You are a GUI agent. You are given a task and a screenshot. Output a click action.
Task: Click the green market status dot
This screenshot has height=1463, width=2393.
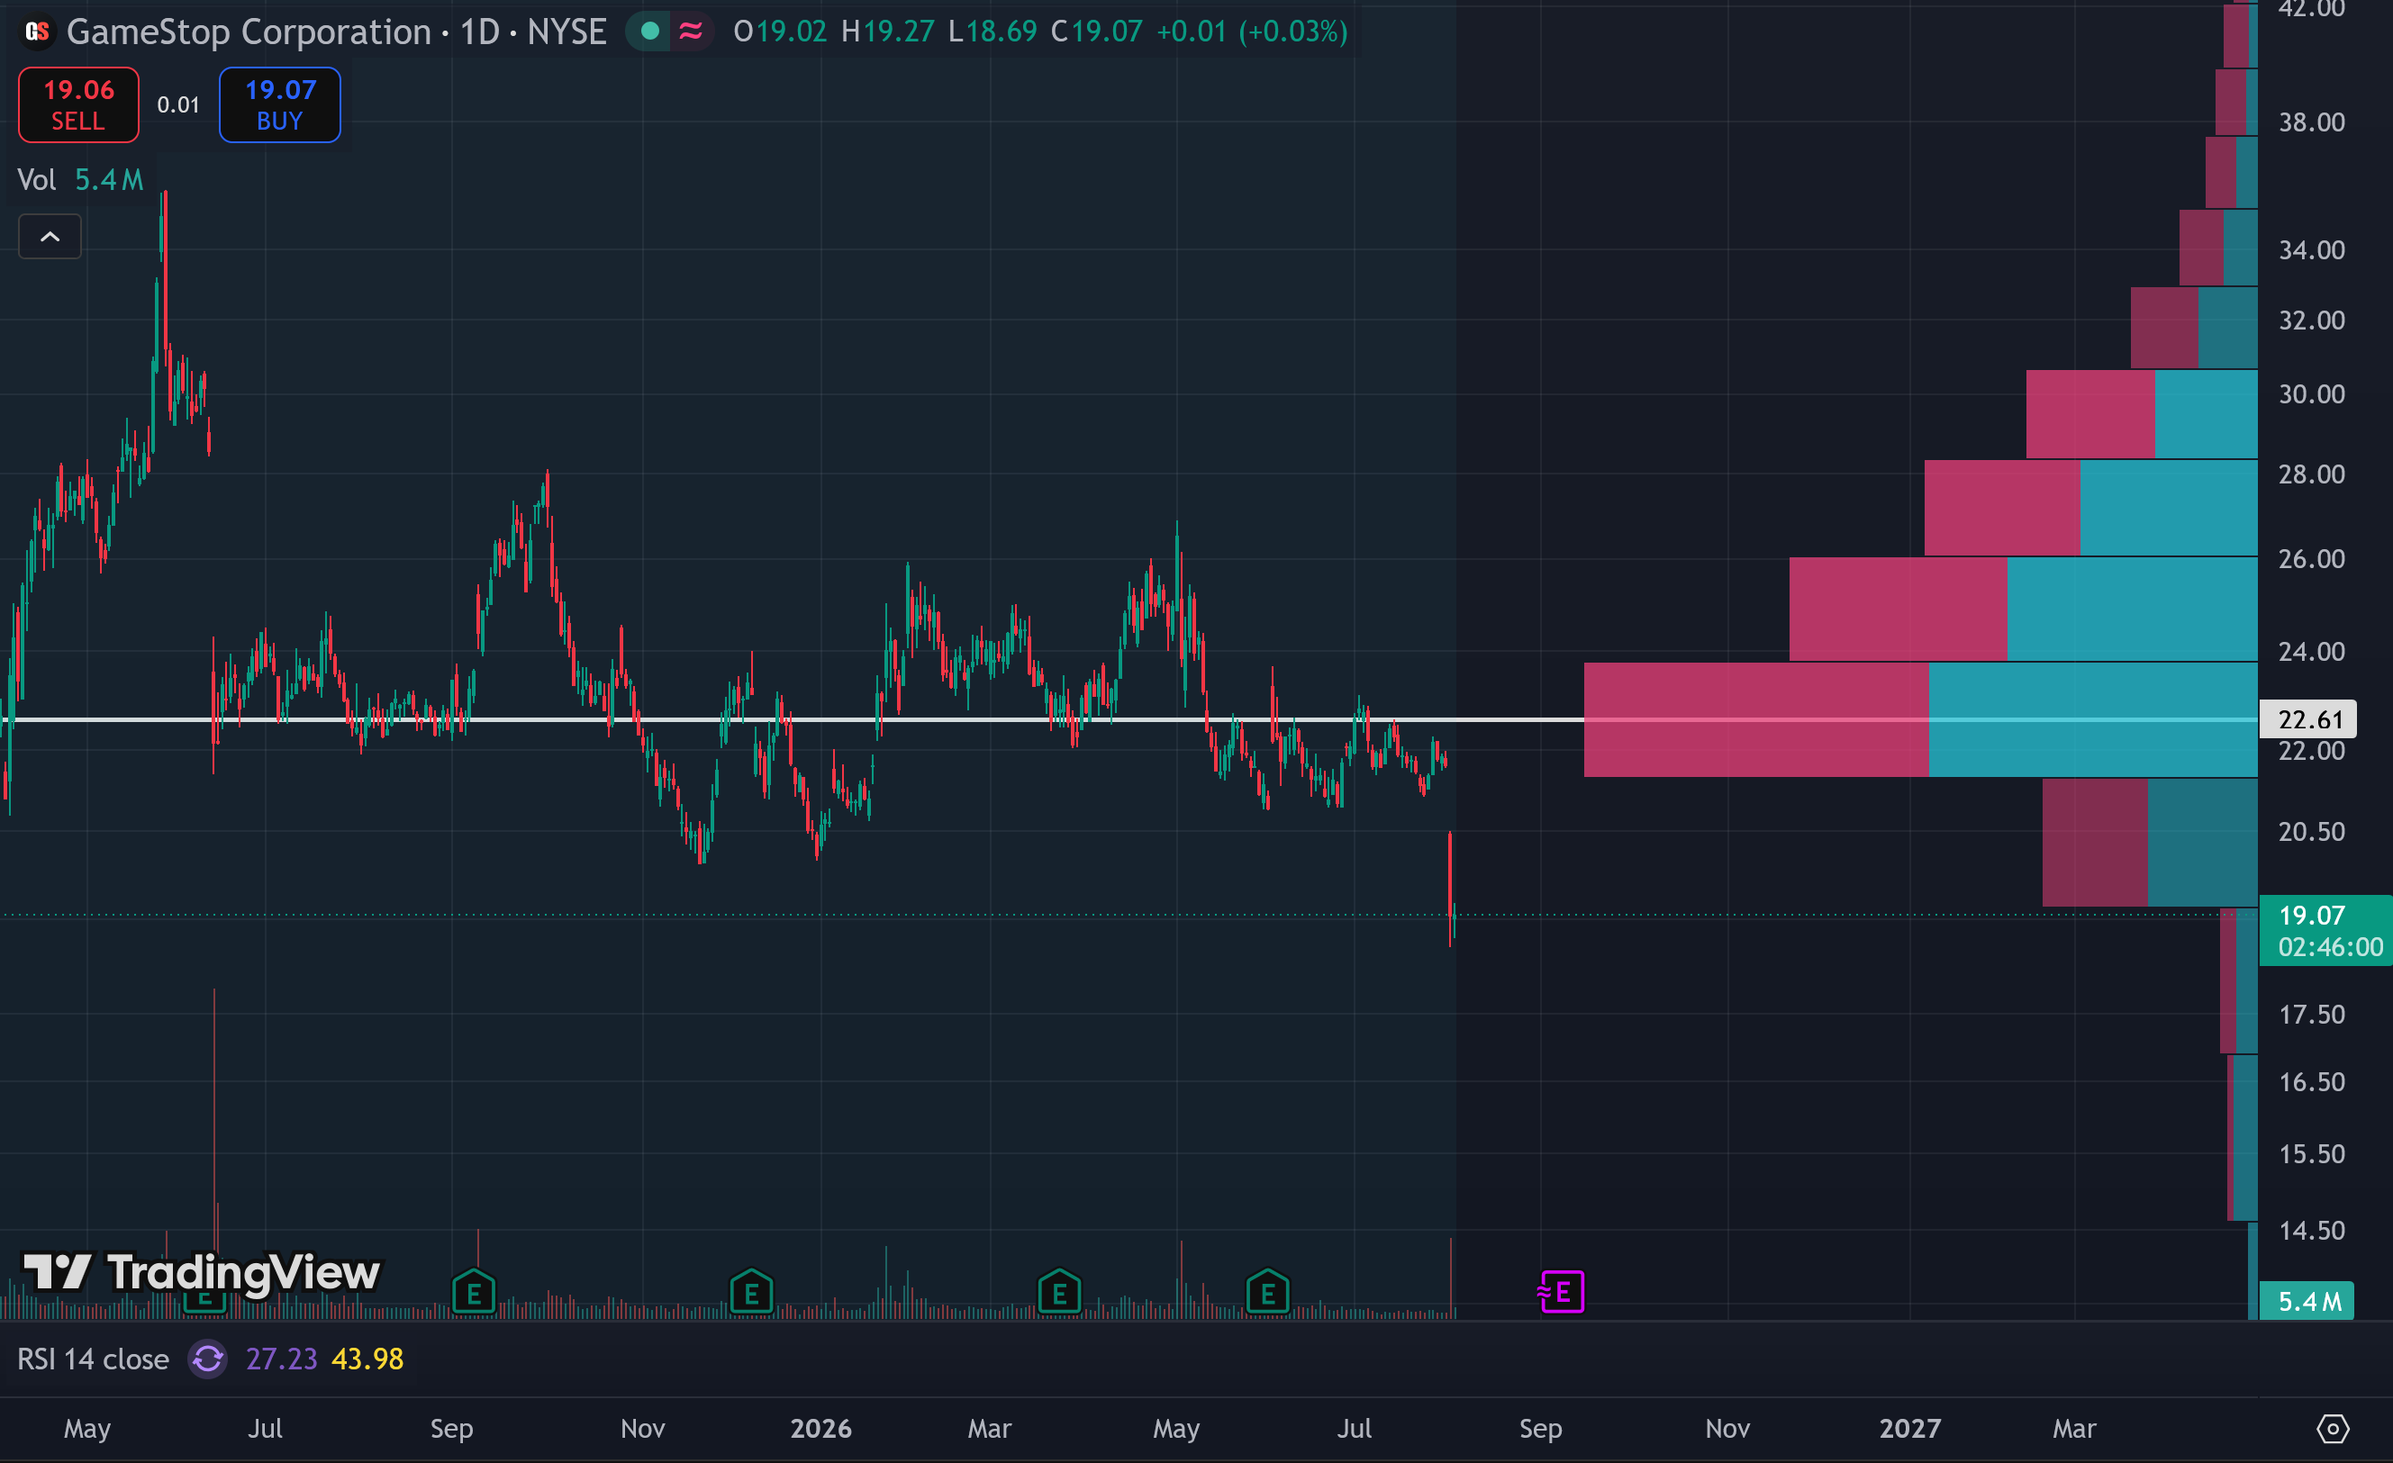pyautogui.click(x=649, y=32)
